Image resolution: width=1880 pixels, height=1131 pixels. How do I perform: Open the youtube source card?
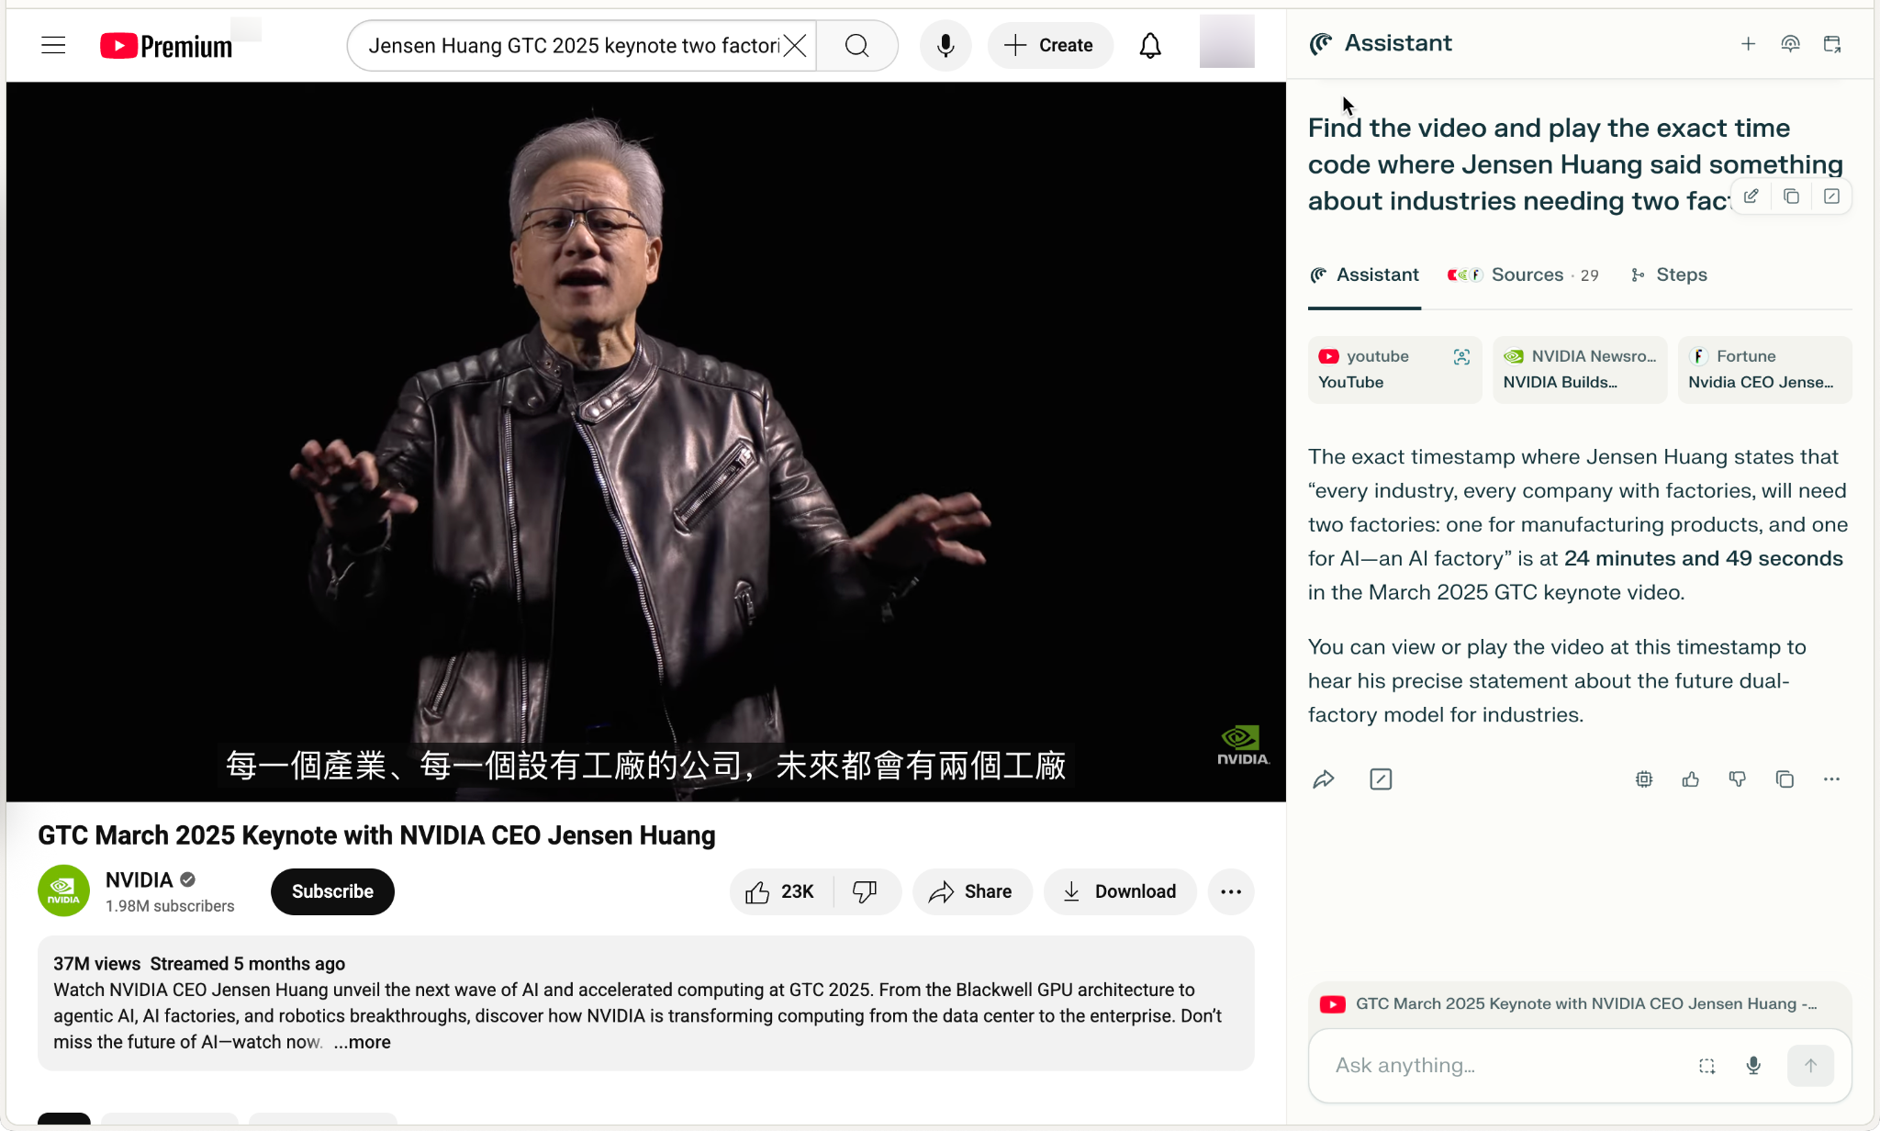(x=1394, y=369)
